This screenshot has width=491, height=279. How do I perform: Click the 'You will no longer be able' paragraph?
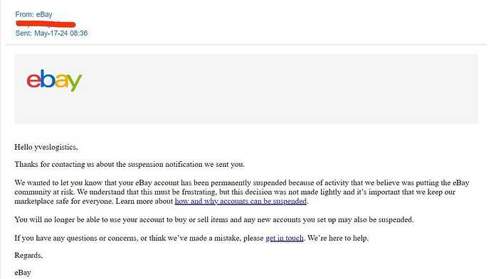coord(214,219)
